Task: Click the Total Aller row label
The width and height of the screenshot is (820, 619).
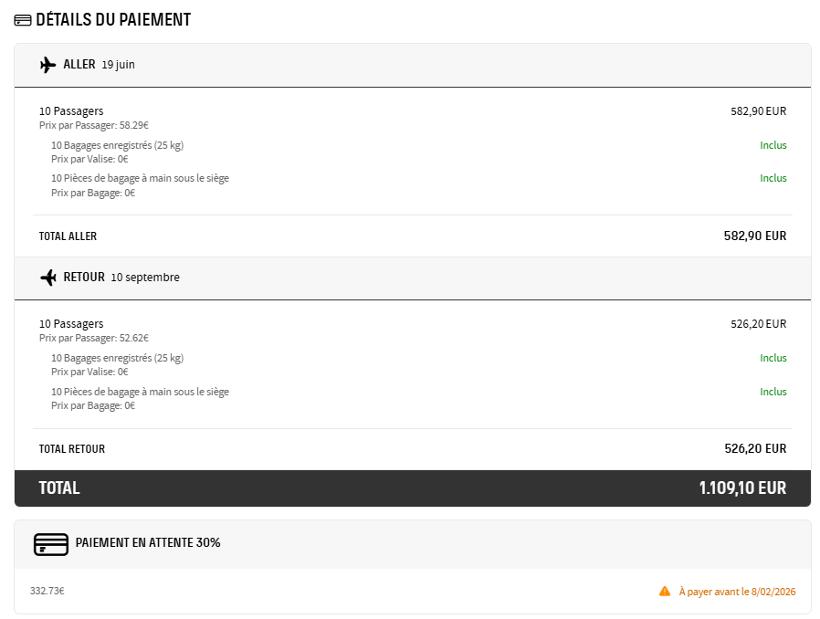Action: pyautogui.click(x=68, y=236)
